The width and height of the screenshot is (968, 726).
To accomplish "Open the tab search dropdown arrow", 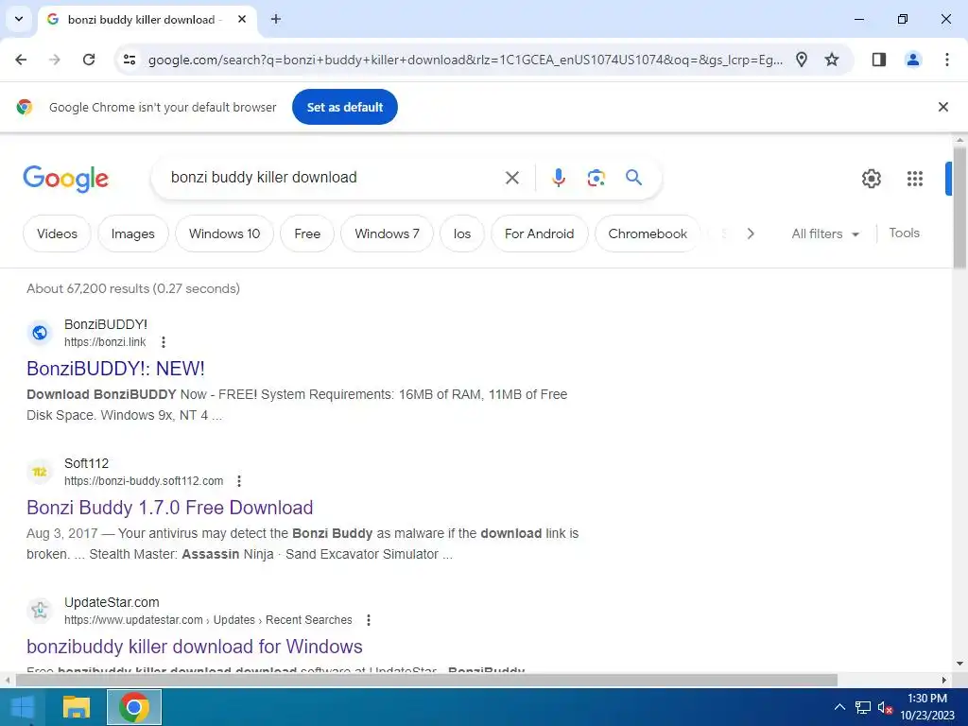I will point(19,19).
